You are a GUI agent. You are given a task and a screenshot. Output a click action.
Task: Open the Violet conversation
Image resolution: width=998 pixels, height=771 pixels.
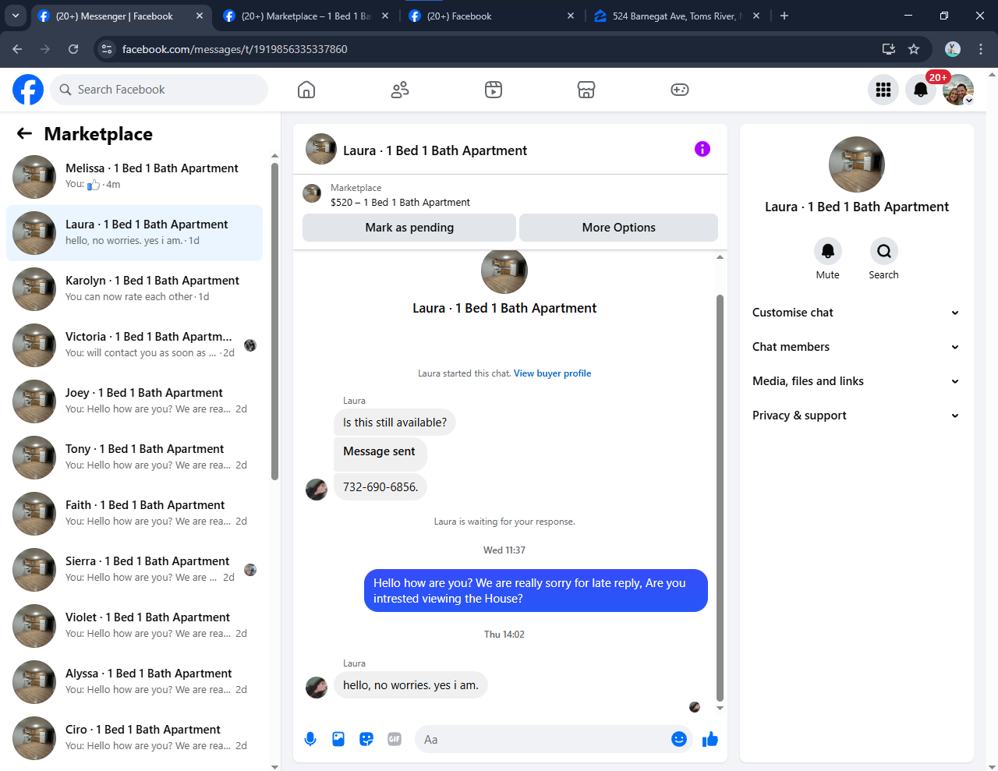(134, 626)
